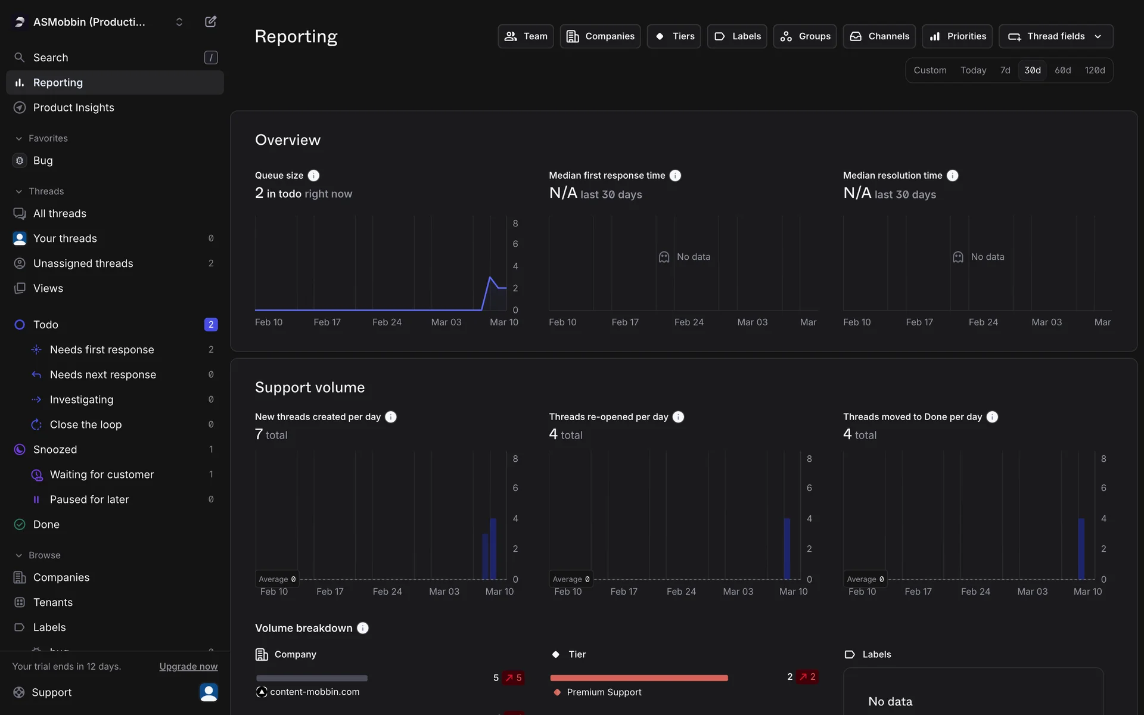
Task: Select the 120d time range
Action: [x=1095, y=70]
